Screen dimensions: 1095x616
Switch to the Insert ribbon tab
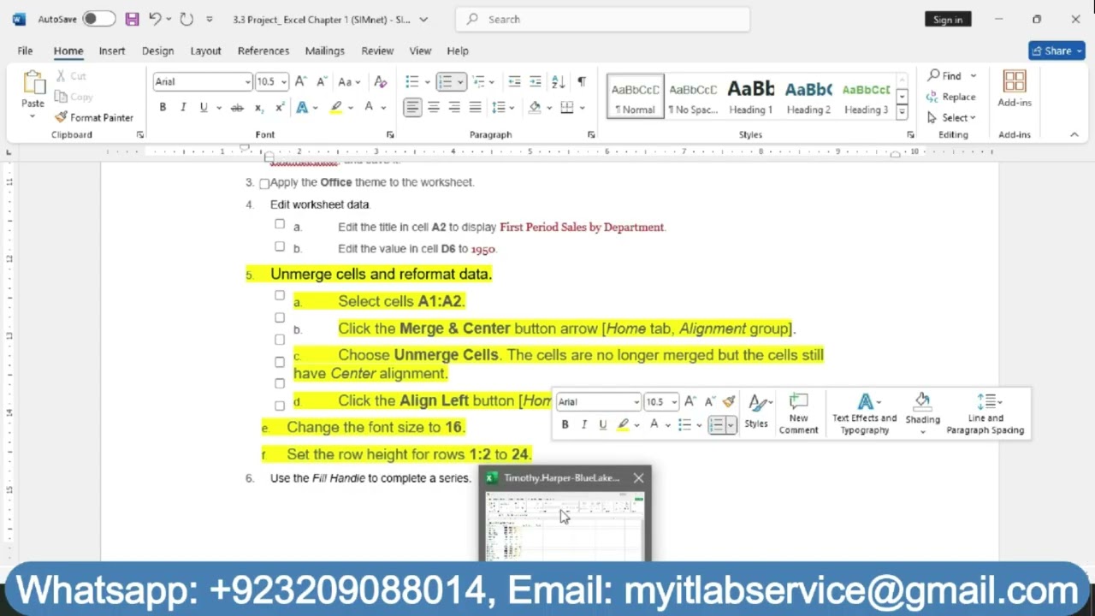(x=111, y=50)
